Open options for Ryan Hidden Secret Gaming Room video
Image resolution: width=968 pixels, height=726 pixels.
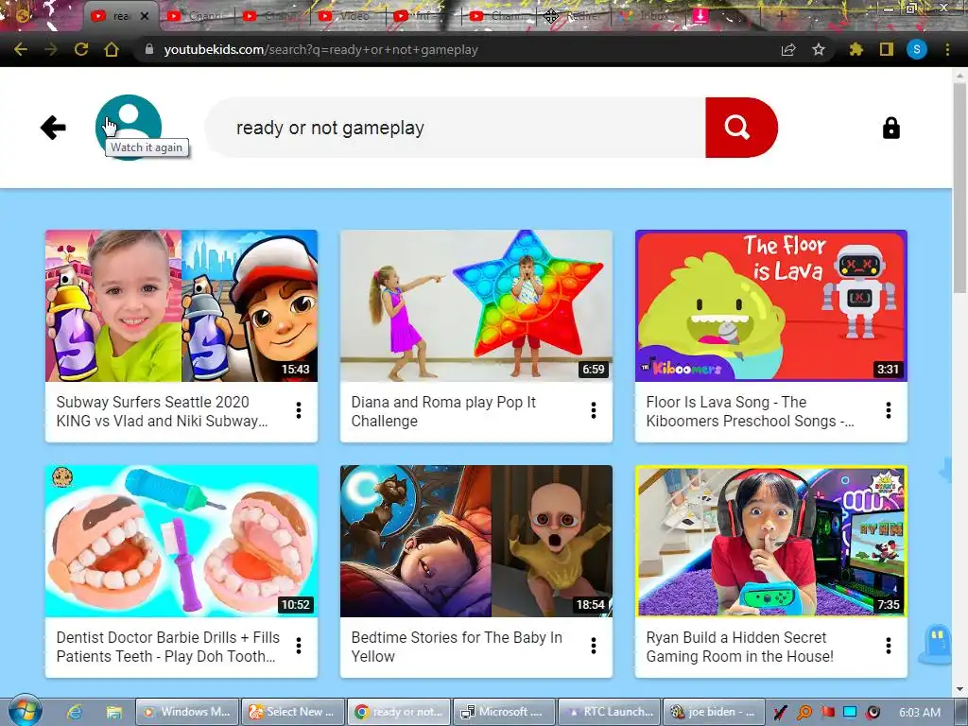click(x=889, y=646)
